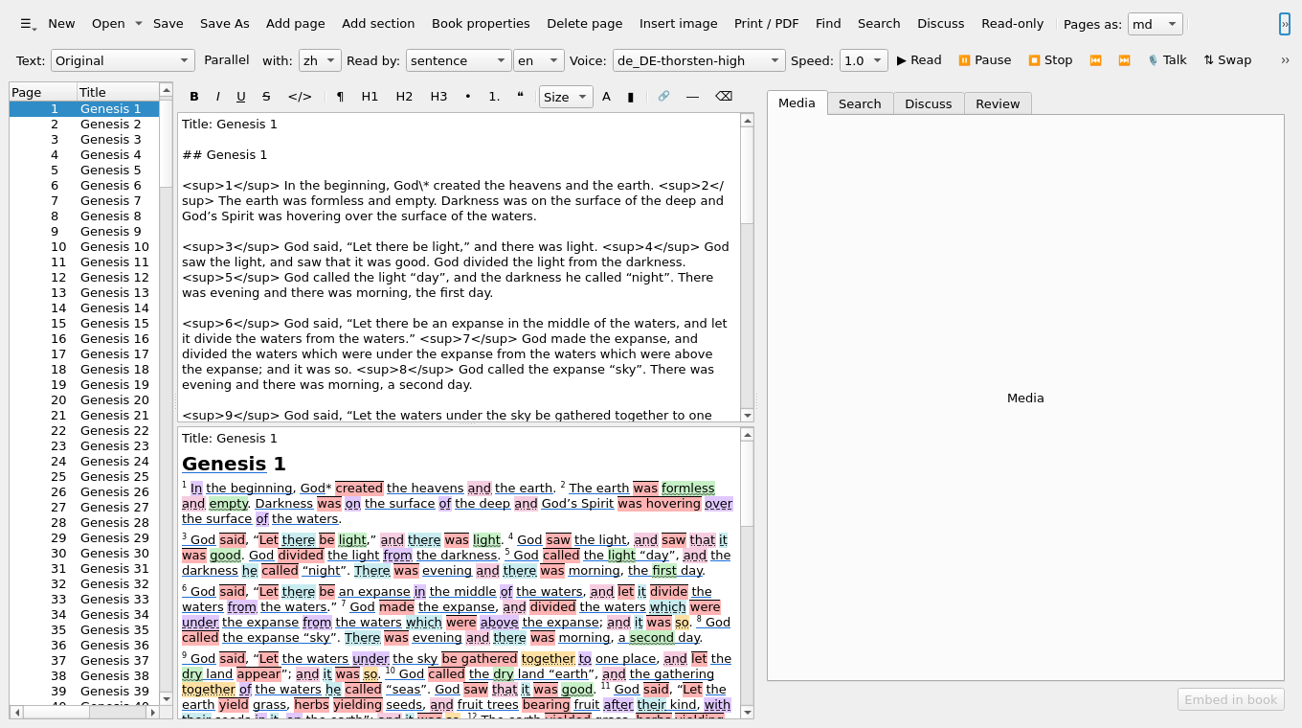The width and height of the screenshot is (1302, 728).
Task: Select the Media tab
Action: tap(797, 102)
